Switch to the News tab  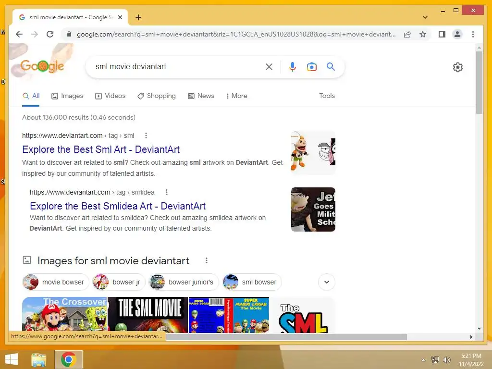click(x=201, y=96)
